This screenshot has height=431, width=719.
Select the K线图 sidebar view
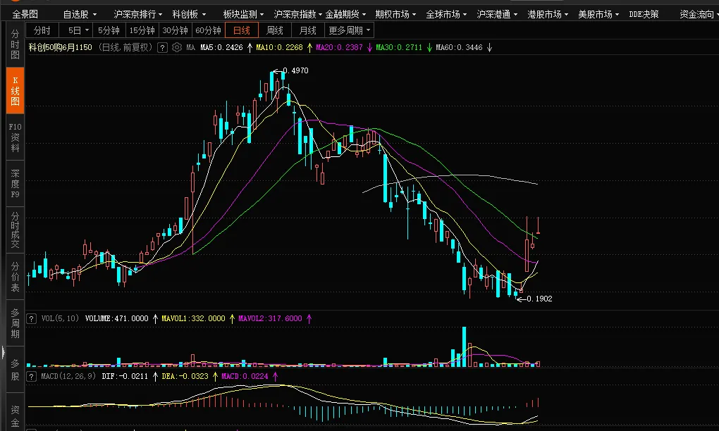click(15, 91)
